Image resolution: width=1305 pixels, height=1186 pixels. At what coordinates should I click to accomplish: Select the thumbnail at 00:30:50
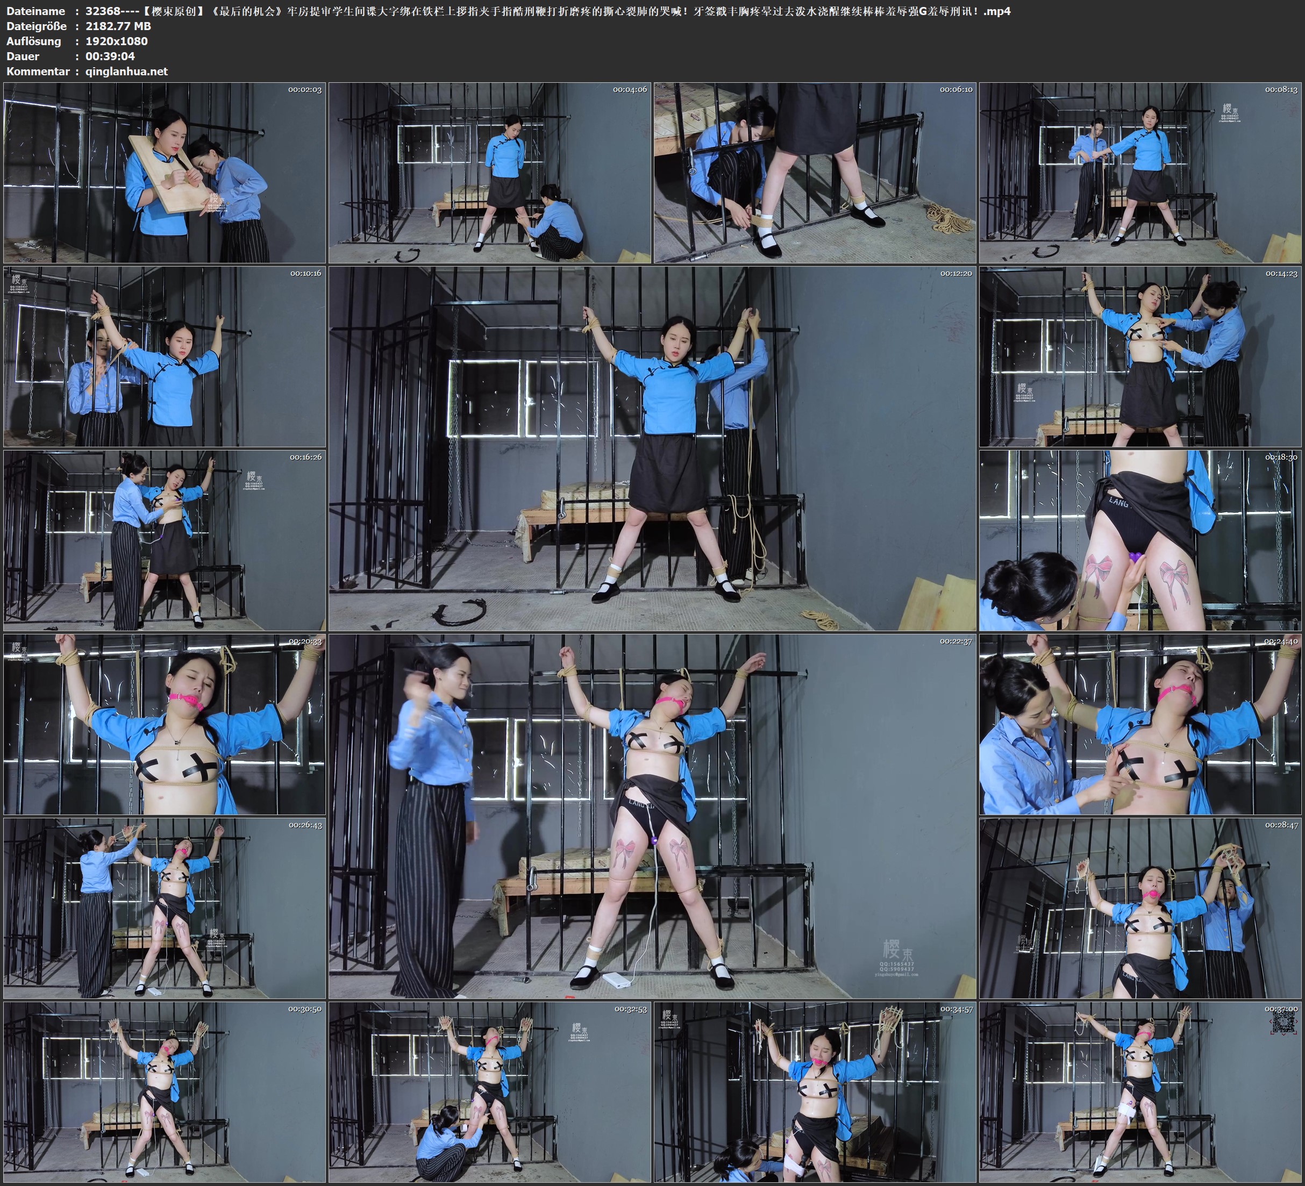(165, 1091)
